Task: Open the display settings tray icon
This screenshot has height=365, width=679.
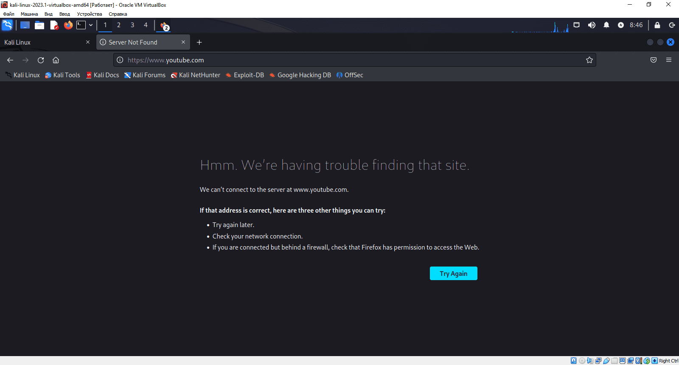Action: coord(576,25)
